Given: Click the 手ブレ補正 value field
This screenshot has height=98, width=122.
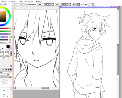Looking at the screenshot, I should [90, 4].
